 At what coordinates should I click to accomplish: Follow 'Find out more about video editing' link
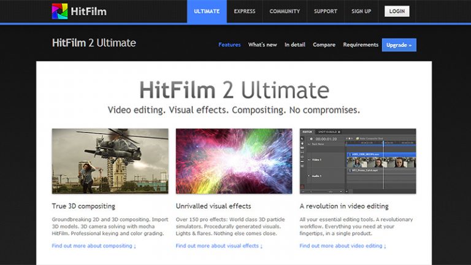(x=343, y=246)
